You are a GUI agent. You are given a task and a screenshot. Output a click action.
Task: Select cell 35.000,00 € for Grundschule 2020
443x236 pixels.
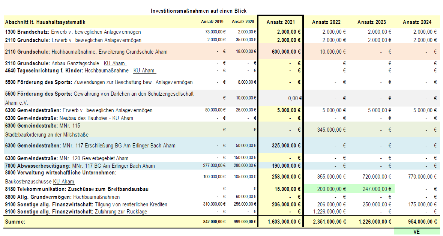(x=246, y=40)
